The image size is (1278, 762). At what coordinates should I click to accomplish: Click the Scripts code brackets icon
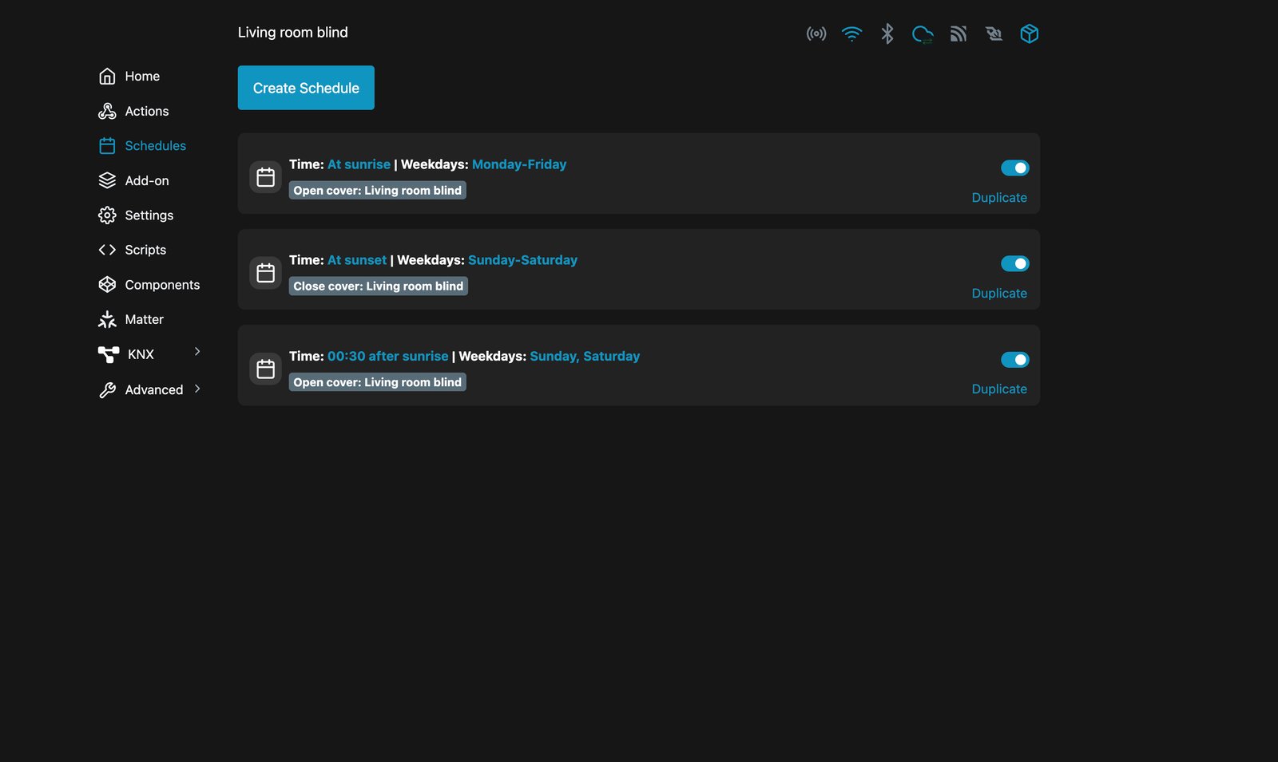107,250
